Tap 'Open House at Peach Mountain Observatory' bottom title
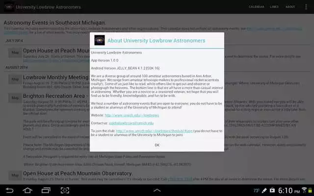The width and height of the screenshot is (314, 196). (x=78, y=173)
